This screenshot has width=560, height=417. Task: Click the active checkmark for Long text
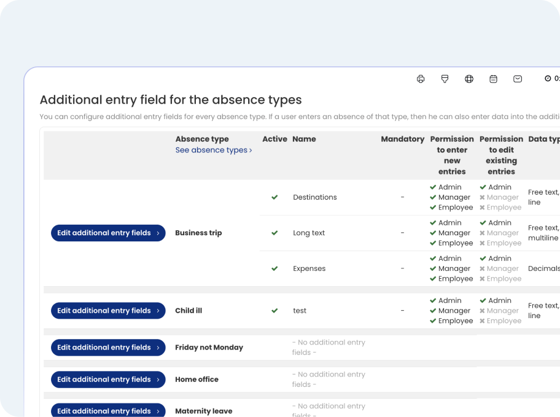(274, 233)
